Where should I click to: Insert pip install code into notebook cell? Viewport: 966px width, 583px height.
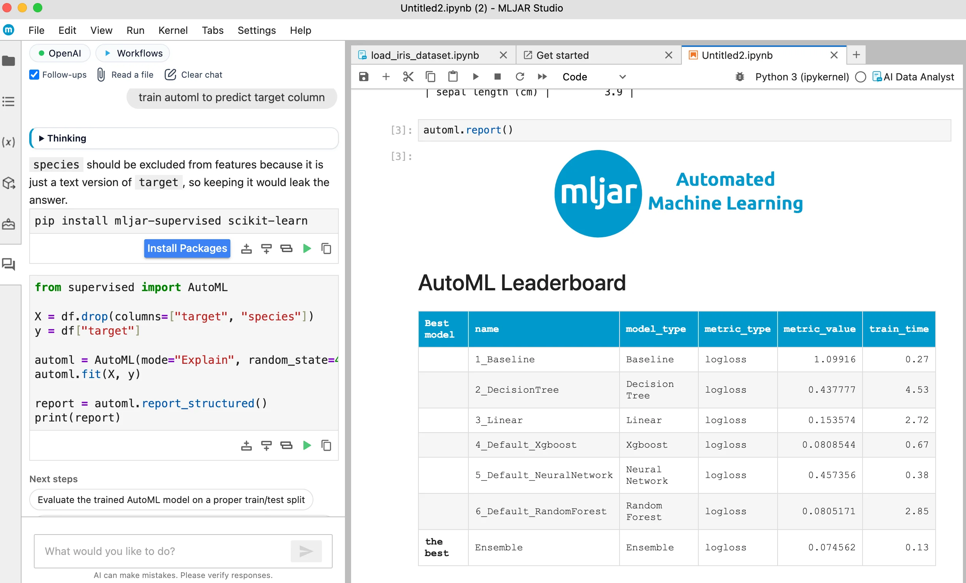(246, 248)
